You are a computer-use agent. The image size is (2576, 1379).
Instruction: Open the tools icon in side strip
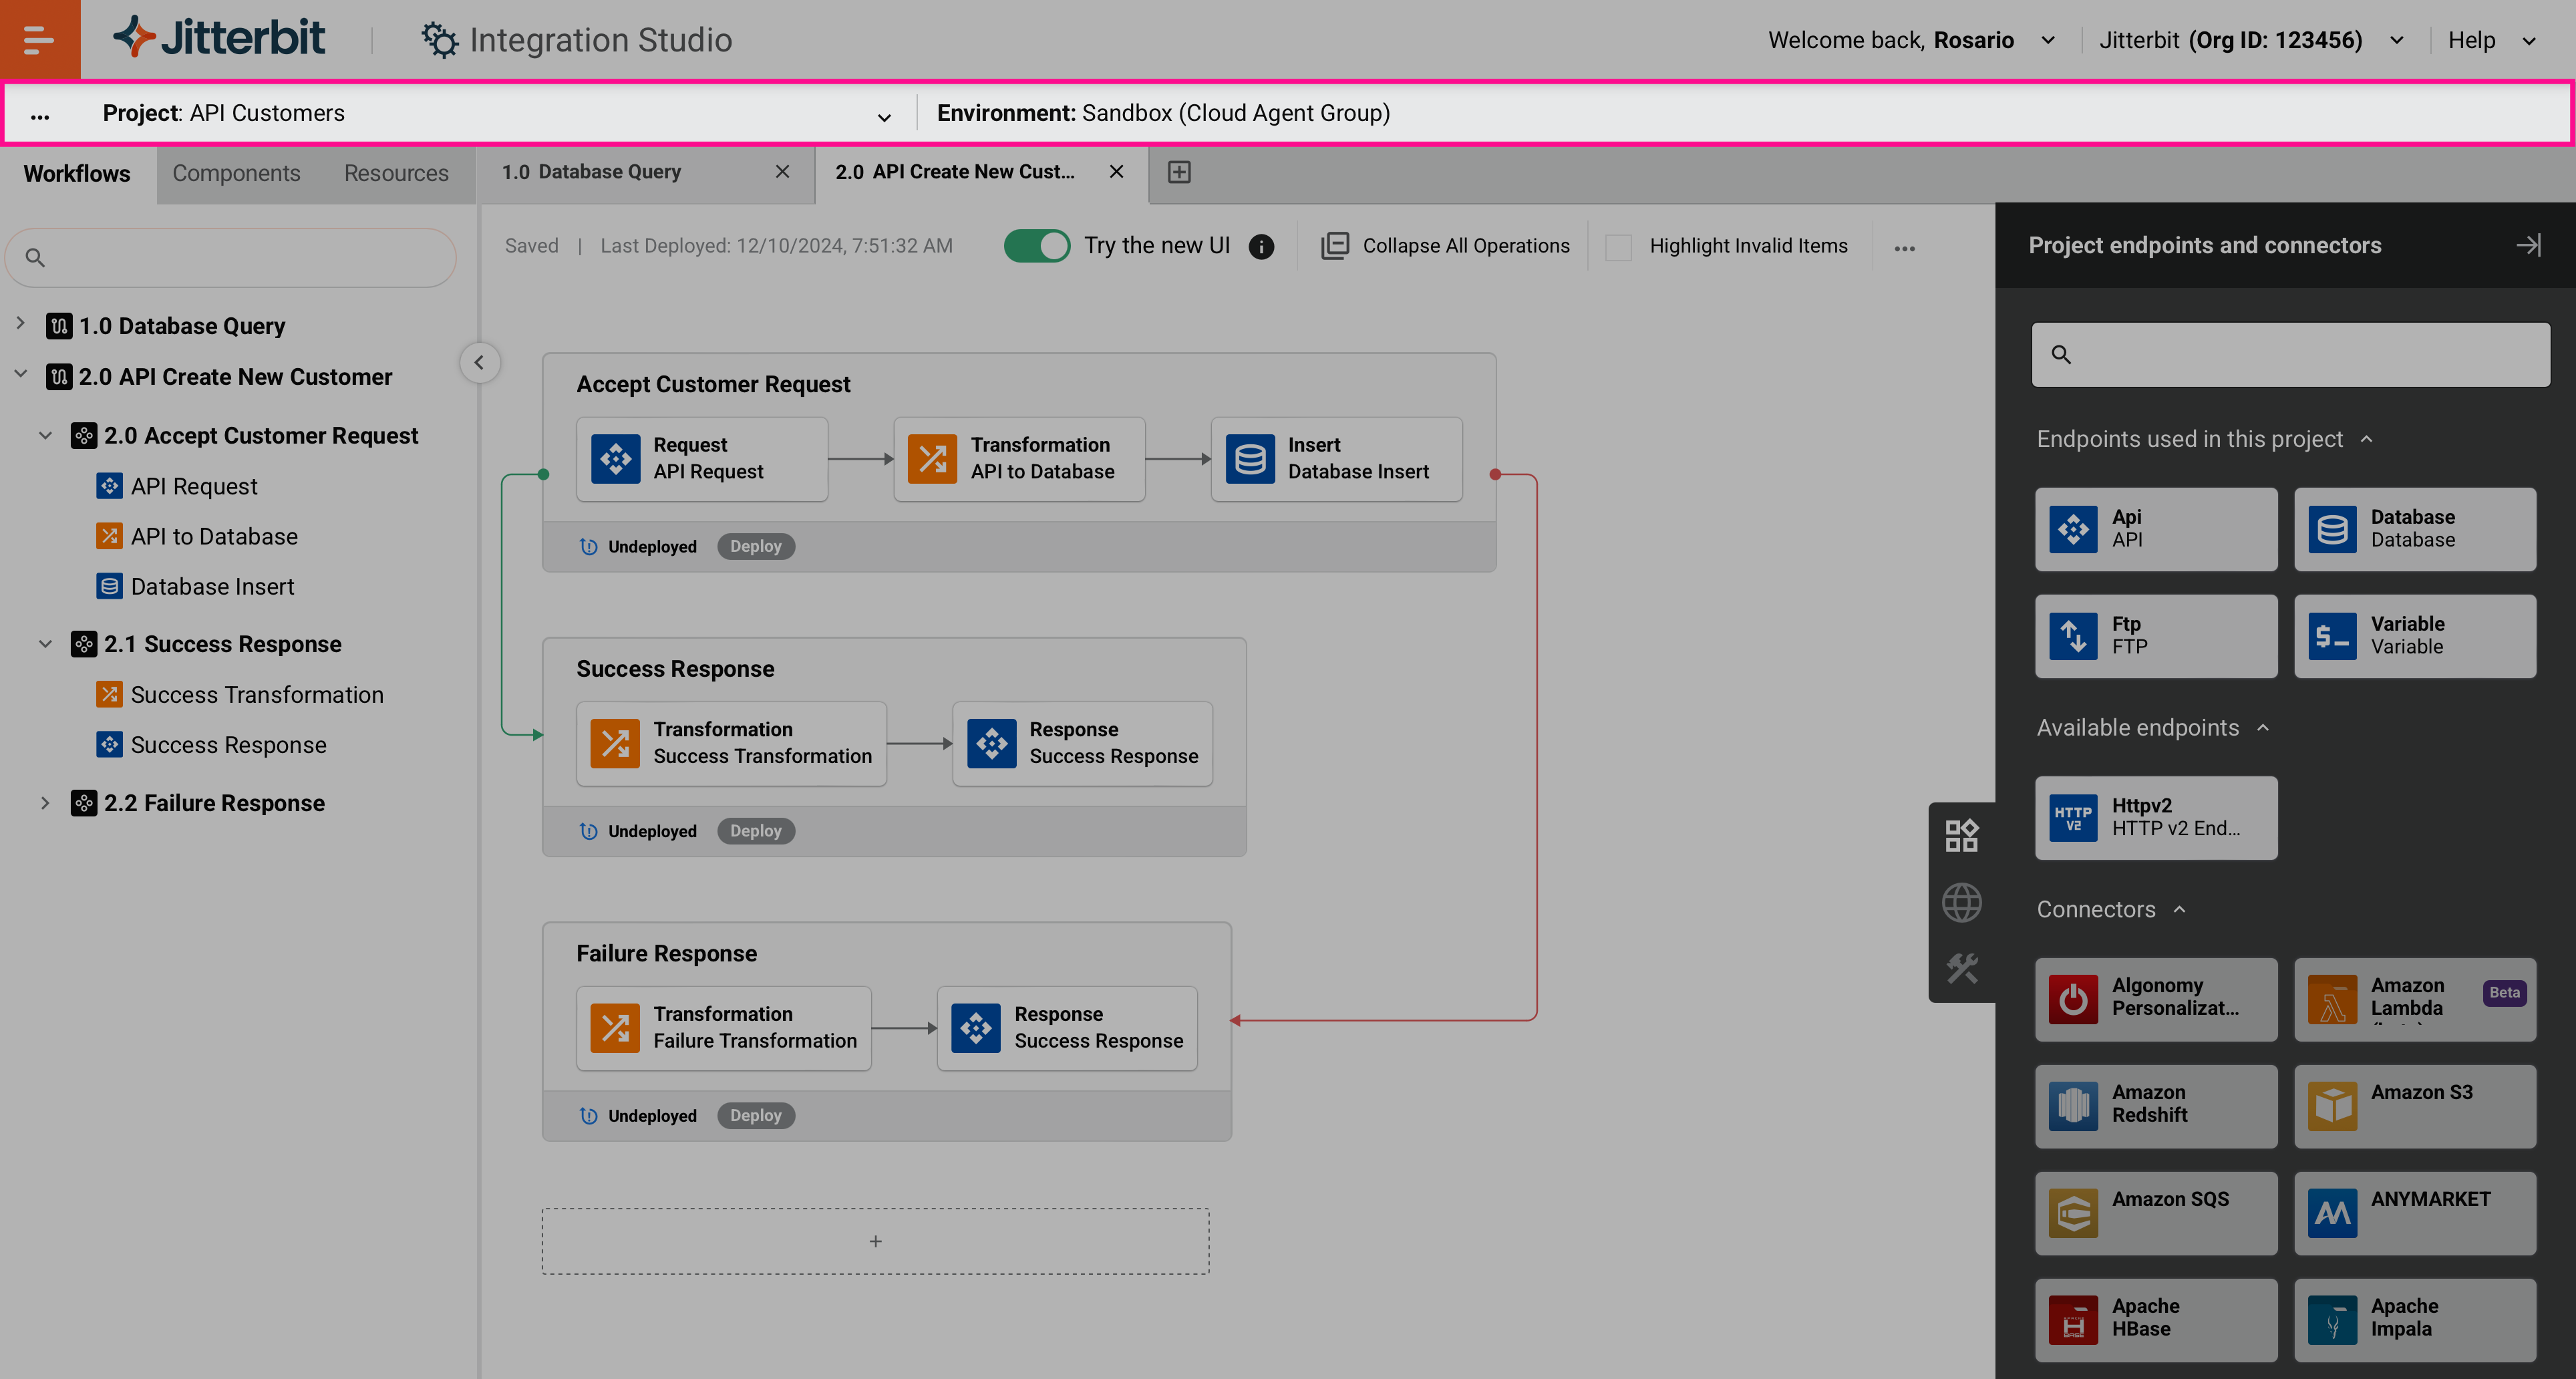pos(1961,968)
